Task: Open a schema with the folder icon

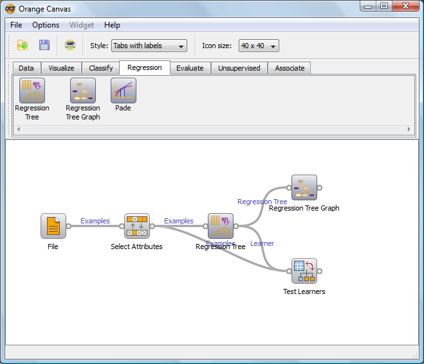Action: [23, 45]
